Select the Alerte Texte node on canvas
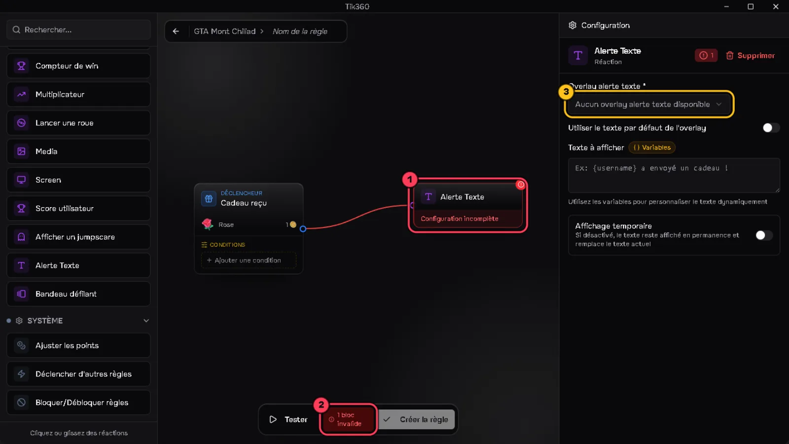 pyautogui.click(x=468, y=205)
